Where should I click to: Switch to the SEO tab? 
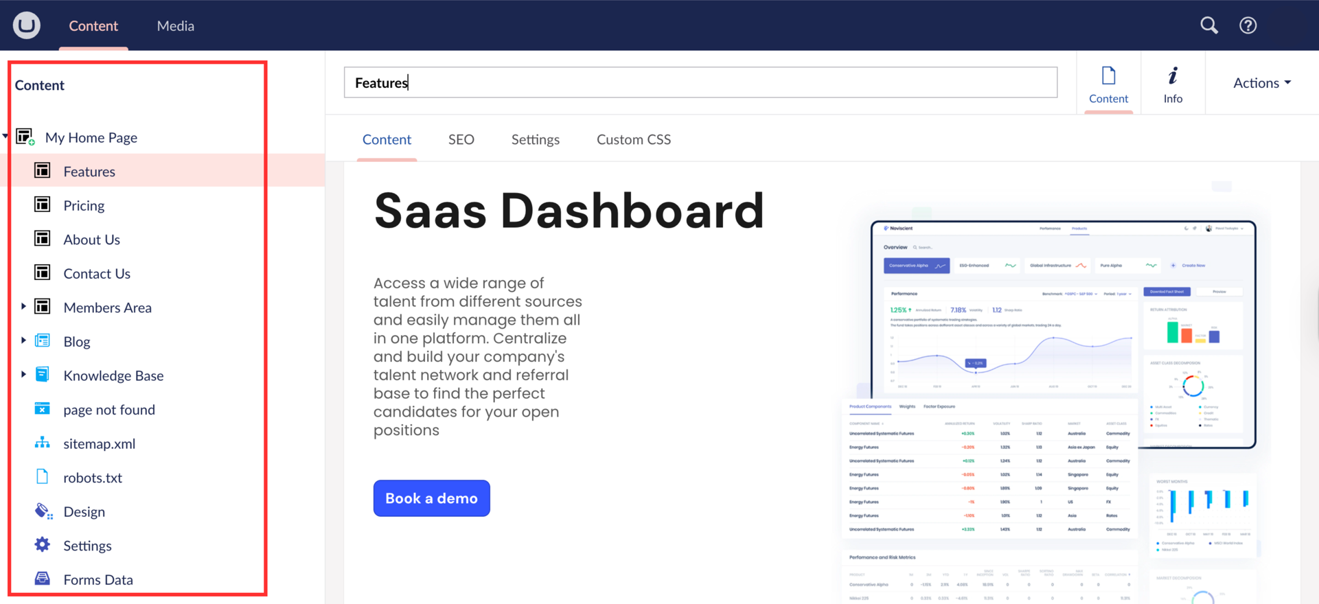[461, 139]
